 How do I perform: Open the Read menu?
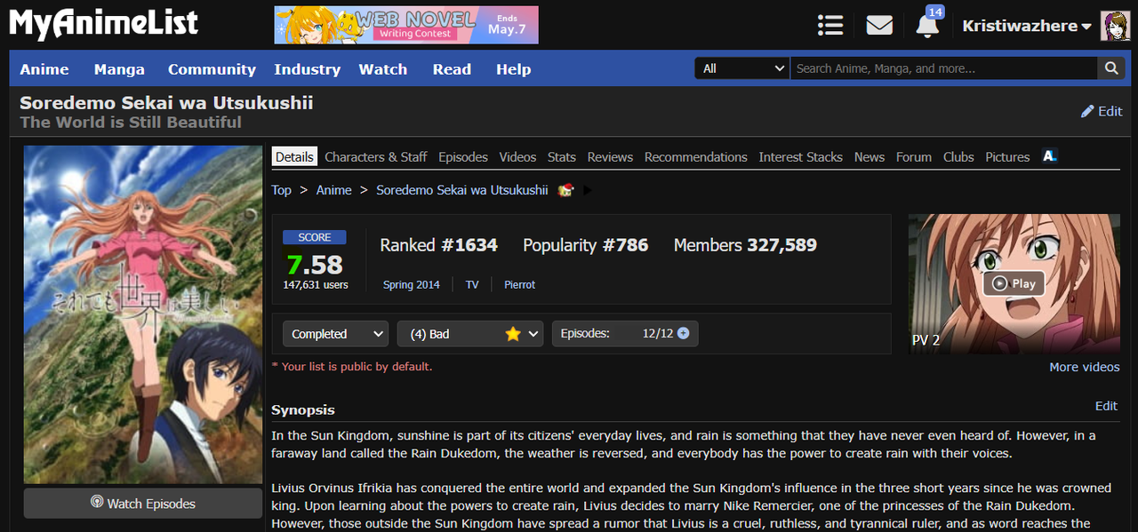(452, 69)
